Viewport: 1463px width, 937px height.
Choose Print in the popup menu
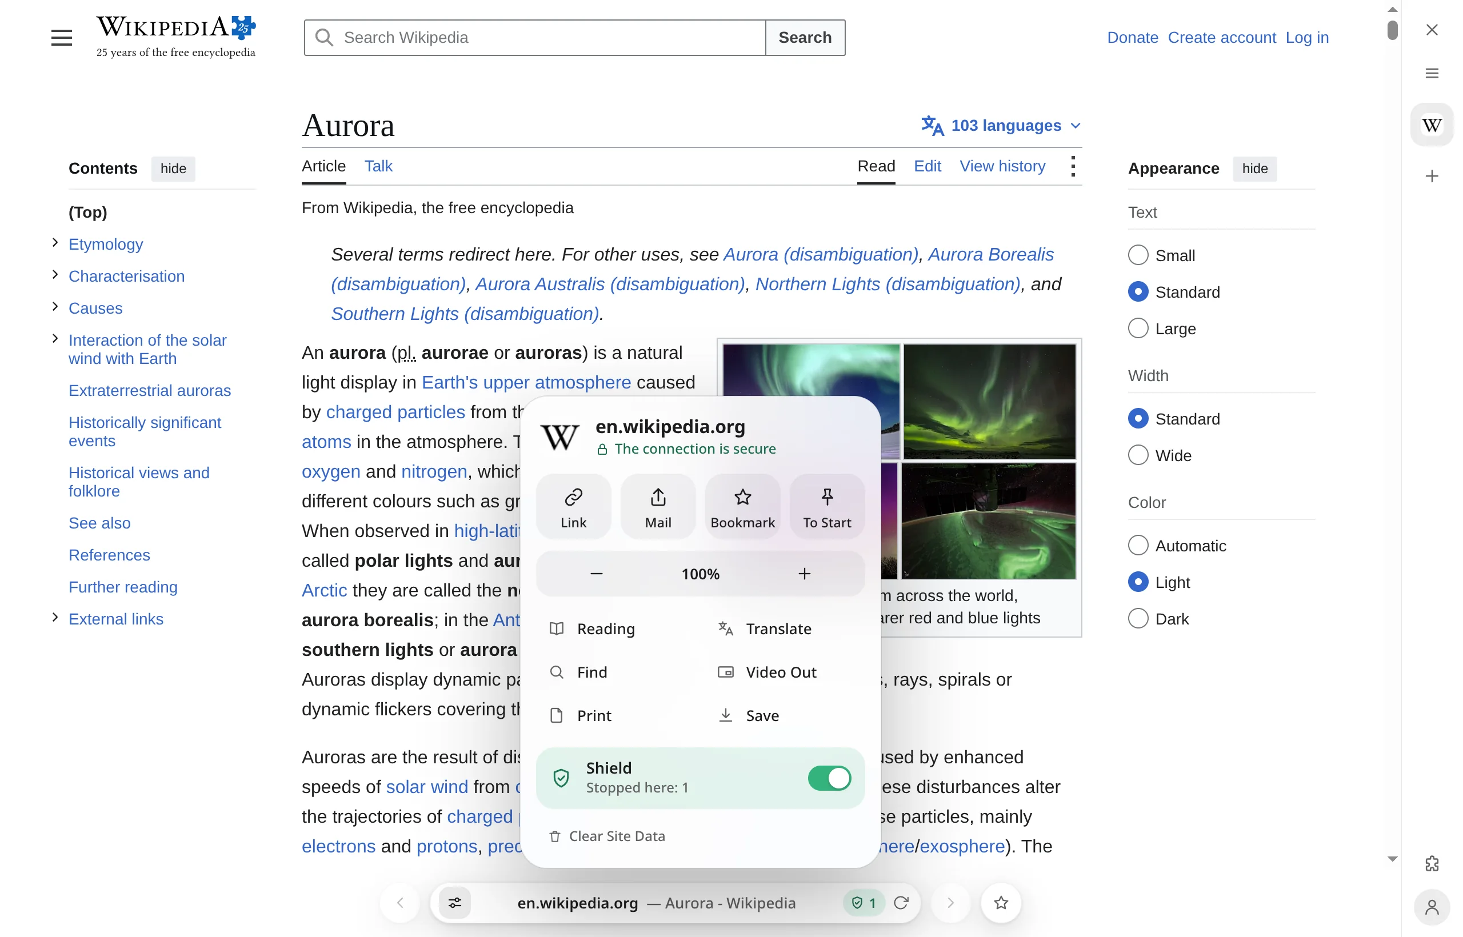click(580, 715)
